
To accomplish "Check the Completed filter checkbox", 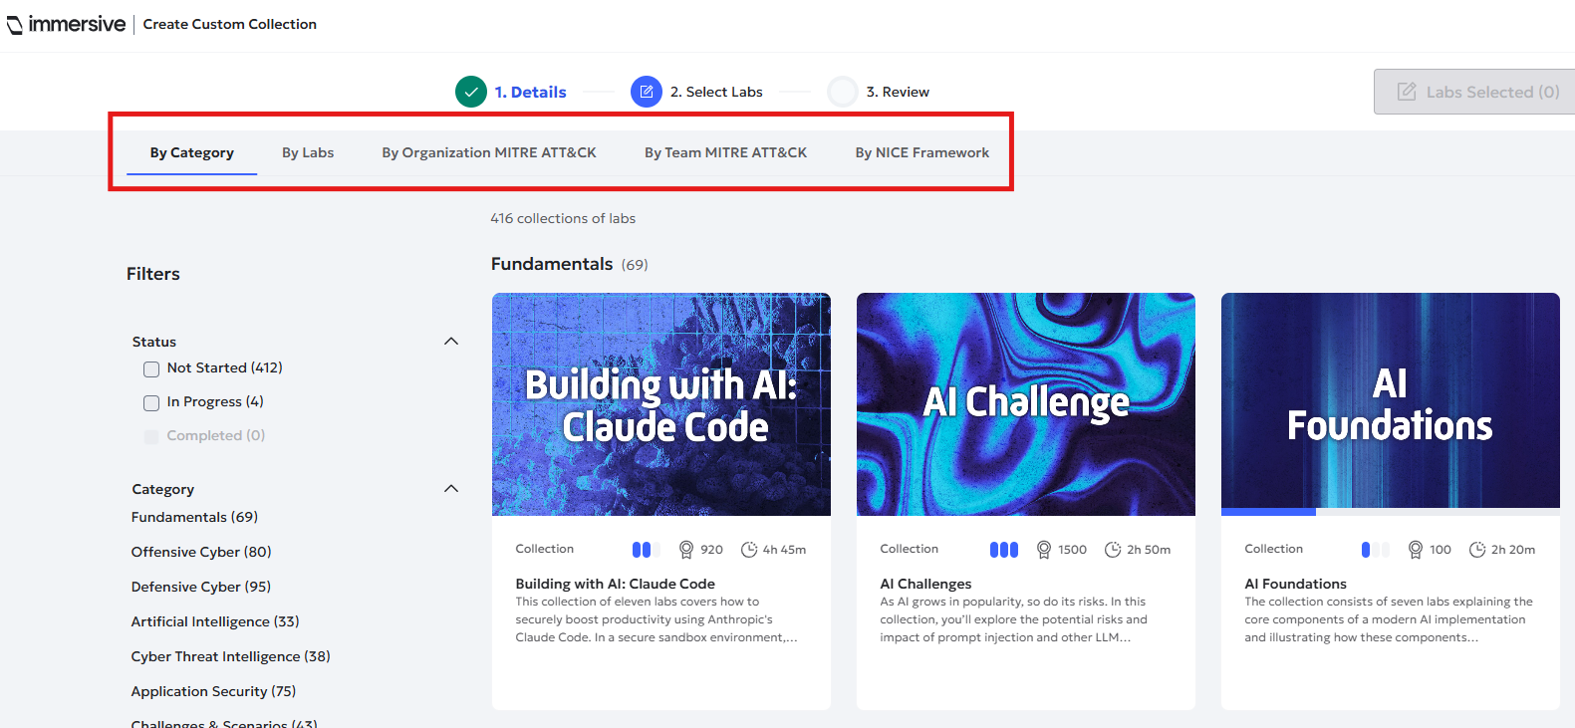I will tap(151, 437).
